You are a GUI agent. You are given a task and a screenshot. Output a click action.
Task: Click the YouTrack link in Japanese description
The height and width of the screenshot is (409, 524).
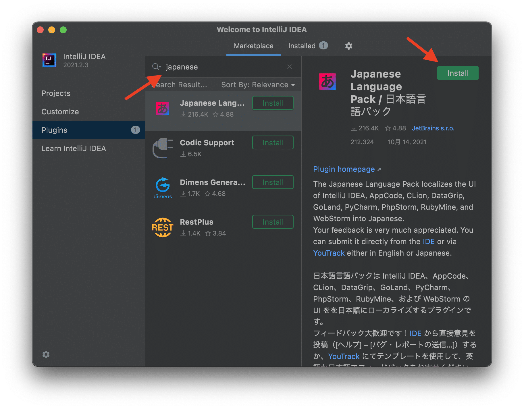pos(344,356)
